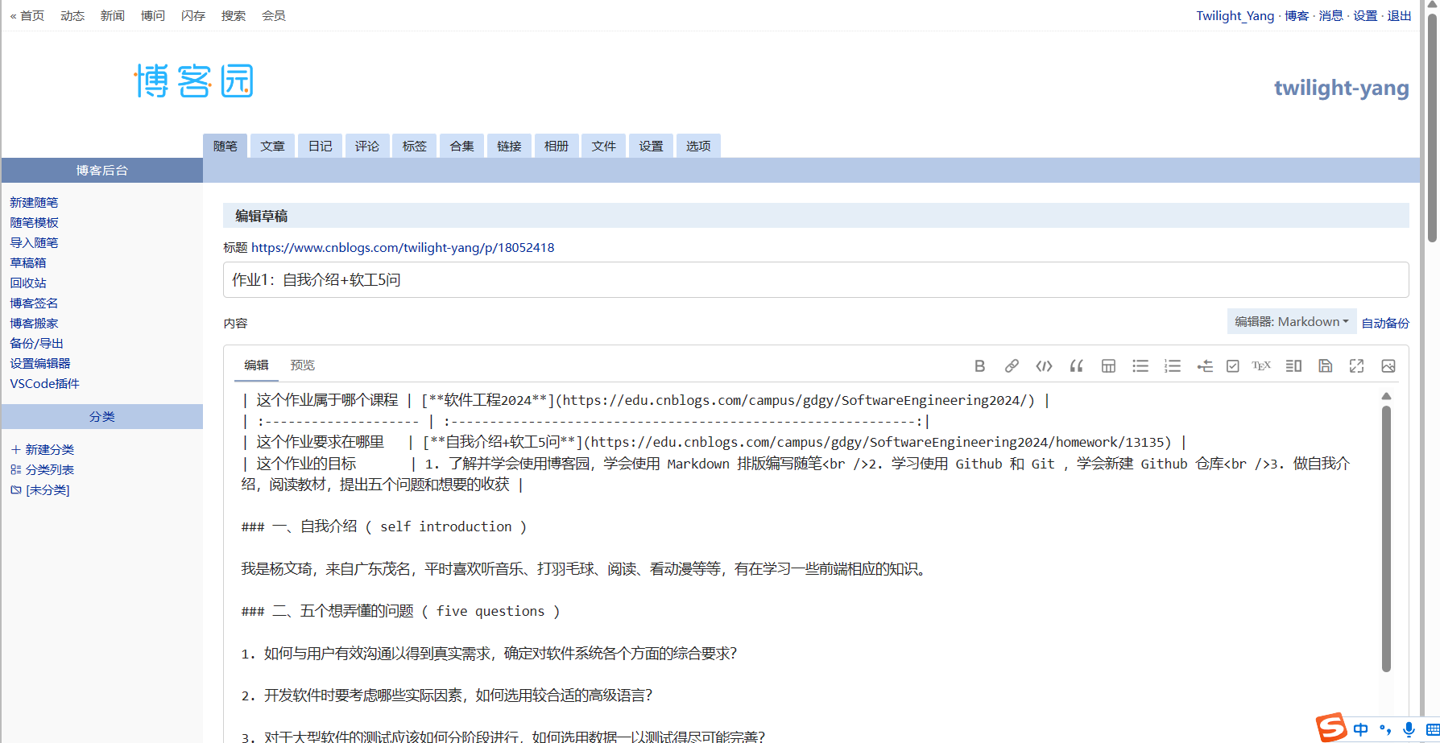Open 闪存 in top navigation
Screen dimensions: 1440x743
(193, 15)
